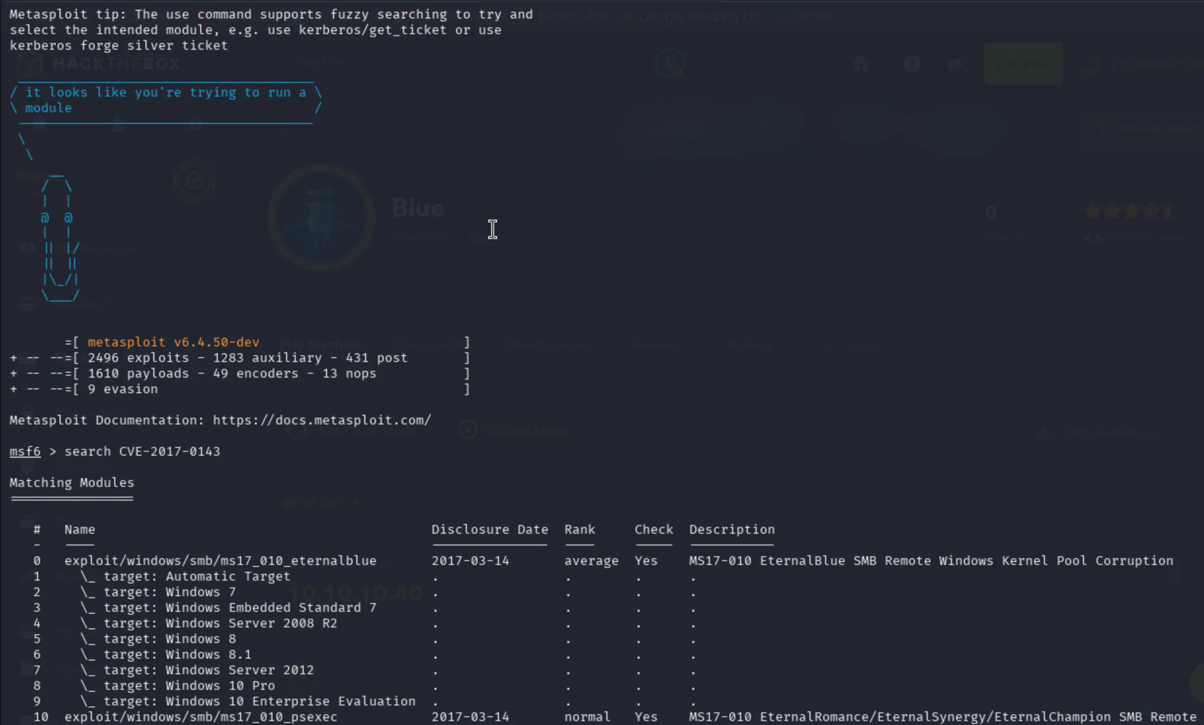Screen dimensions: 1204x725
Task: Click the 'Name' column header
Action: (x=80, y=529)
